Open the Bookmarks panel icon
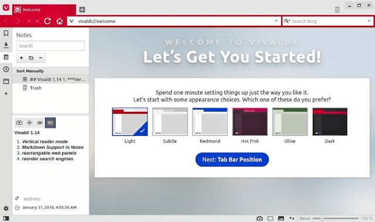 [6, 33]
